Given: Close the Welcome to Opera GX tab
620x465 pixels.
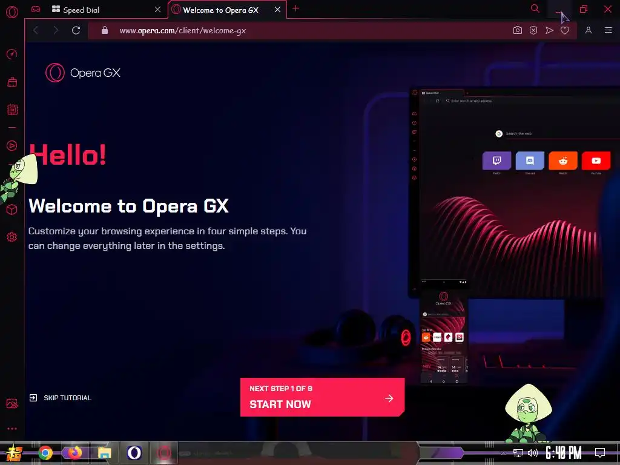Looking at the screenshot, I should click(x=277, y=9).
